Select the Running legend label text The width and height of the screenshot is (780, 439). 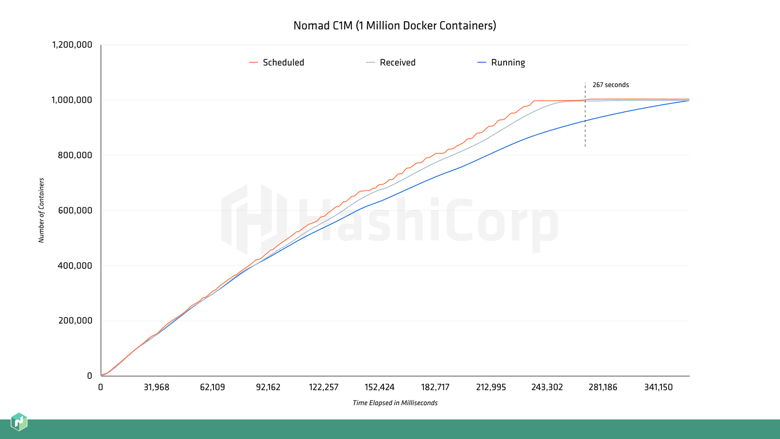pyautogui.click(x=508, y=62)
